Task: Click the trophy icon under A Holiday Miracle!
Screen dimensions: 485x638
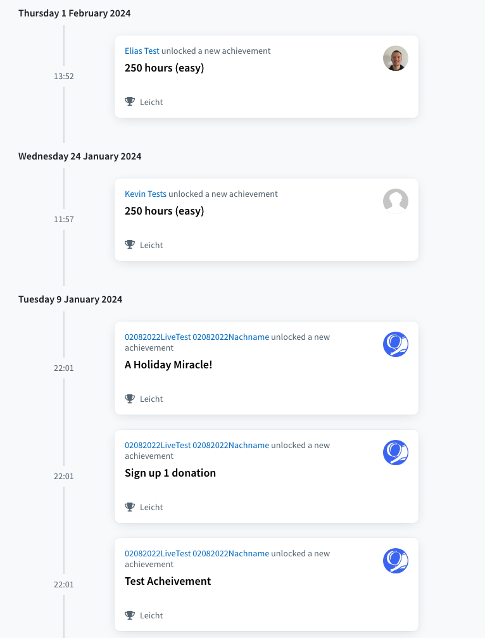Action: (x=130, y=398)
